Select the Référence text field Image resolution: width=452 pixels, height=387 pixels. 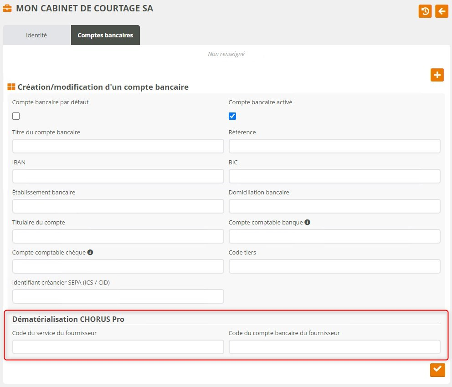[334, 146]
